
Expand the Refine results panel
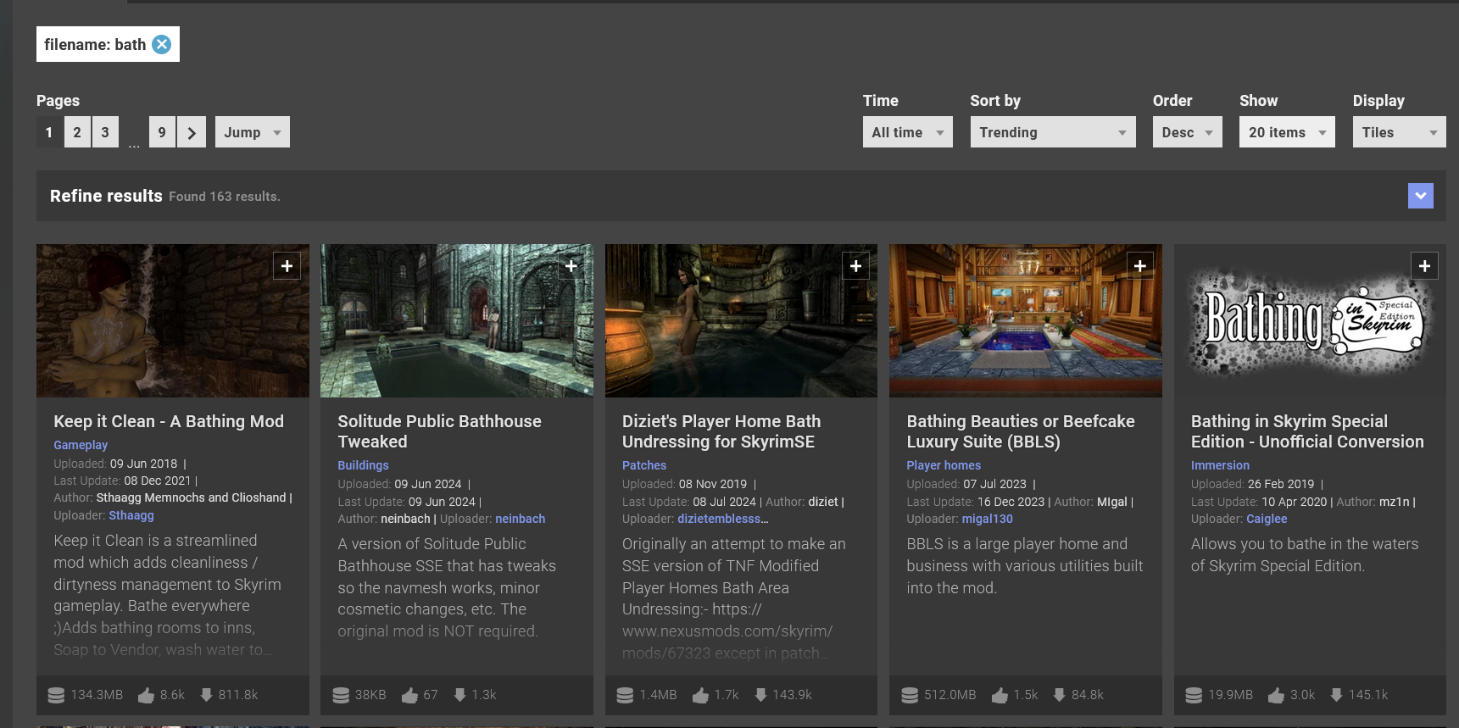pos(1420,196)
